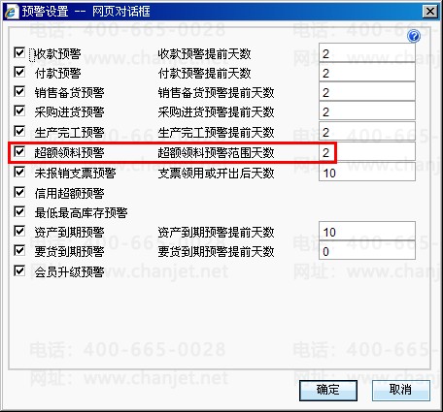
Task: Disable the 采购进货预警 checkbox
Action: pos(19,111)
